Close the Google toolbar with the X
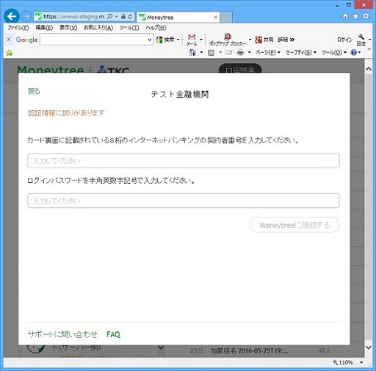Screen dimensions: 376x371 point(9,39)
